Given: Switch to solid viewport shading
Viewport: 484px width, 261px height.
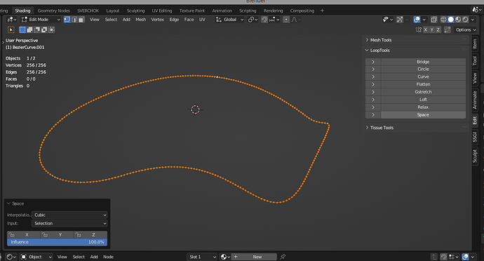Looking at the screenshot, I should coord(450,20).
